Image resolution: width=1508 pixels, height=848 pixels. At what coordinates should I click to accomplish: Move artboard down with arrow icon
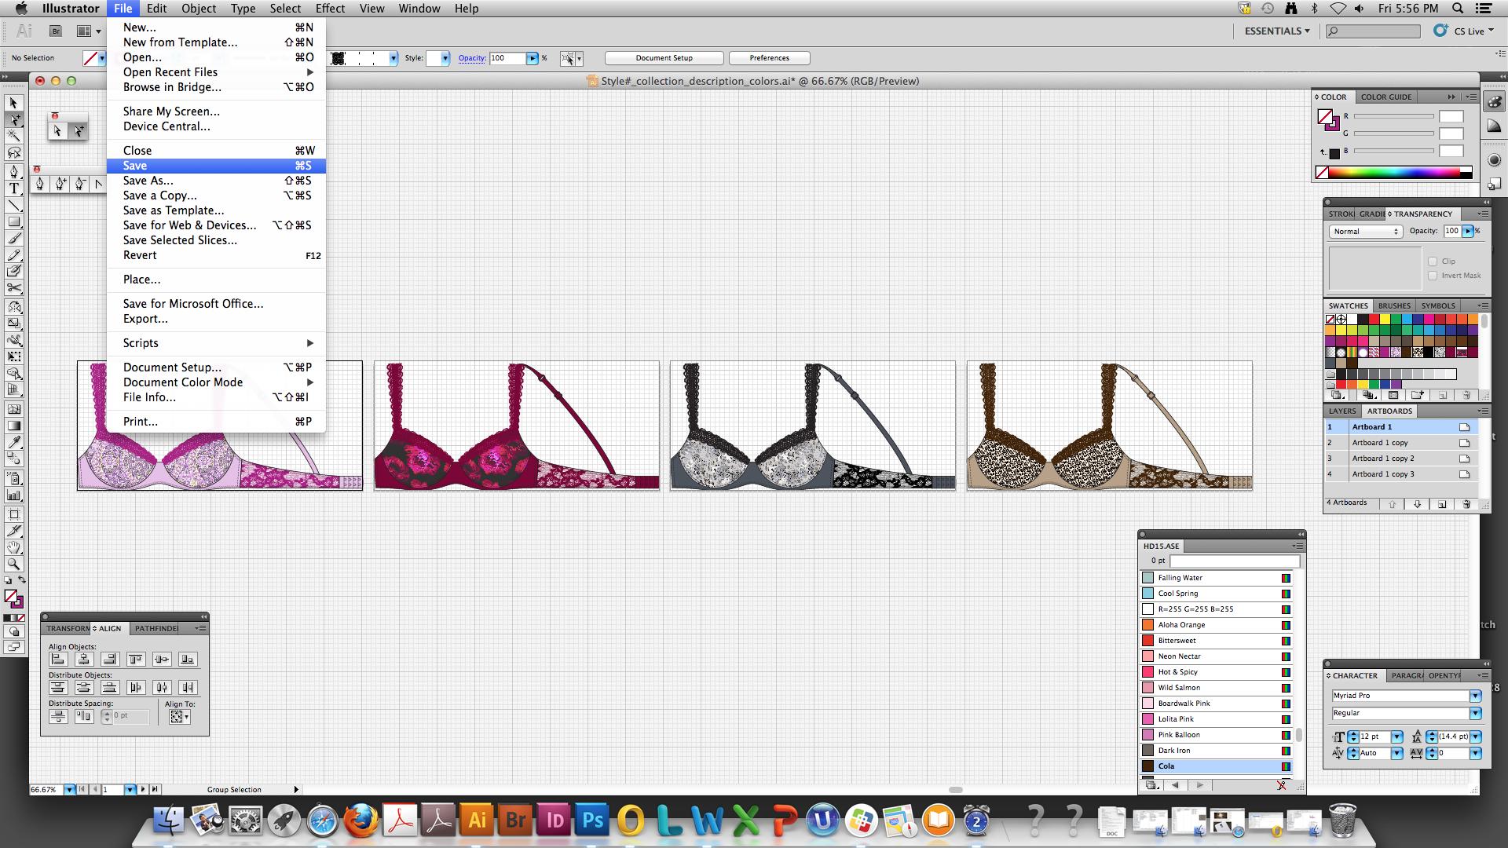point(1417,504)
